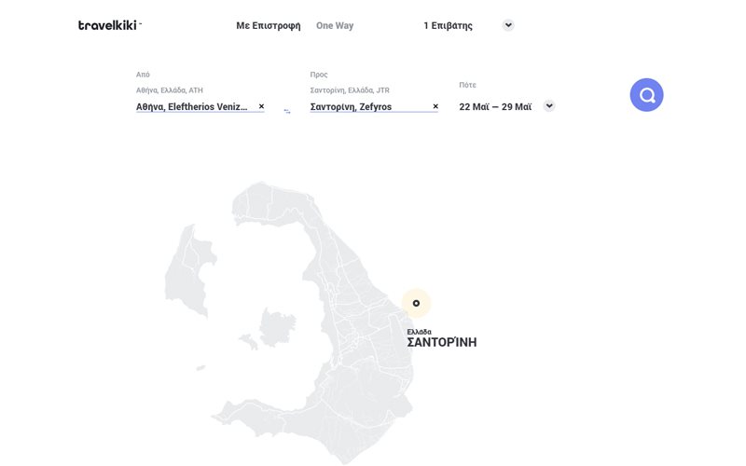The image size is (746, 466).
Task: Select the Με Επιστροφή round-trip option
Action: pyautogui.click(x=269, y=26)
